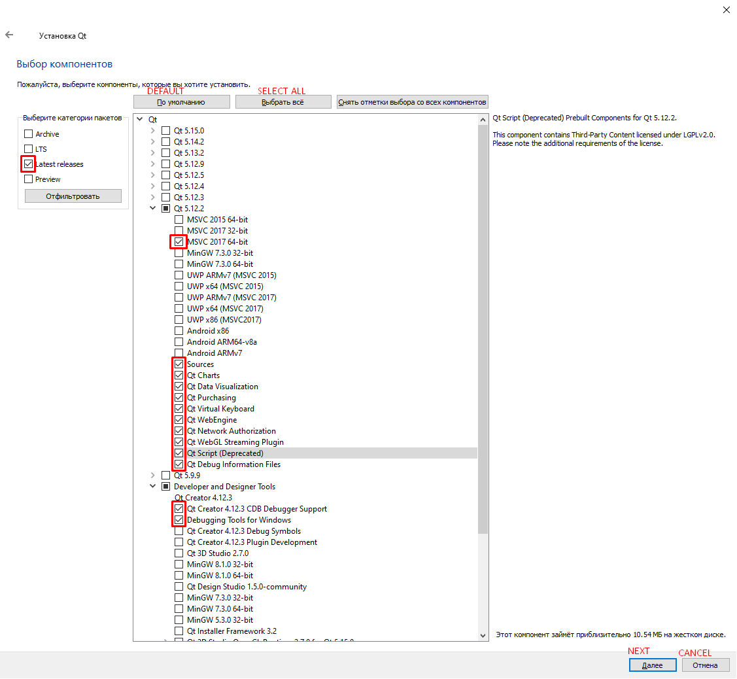Collapse the Qt 5.12.2 node
Viewport: 737px width, 679px height.
pyautogui.click(x=153, y=208)
